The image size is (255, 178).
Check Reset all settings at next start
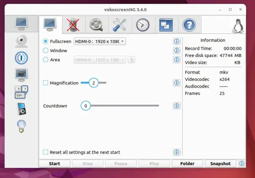45,152
